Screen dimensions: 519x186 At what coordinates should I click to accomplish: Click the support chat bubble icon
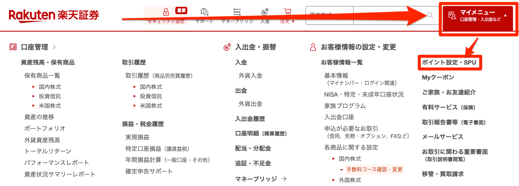(204, 12)
